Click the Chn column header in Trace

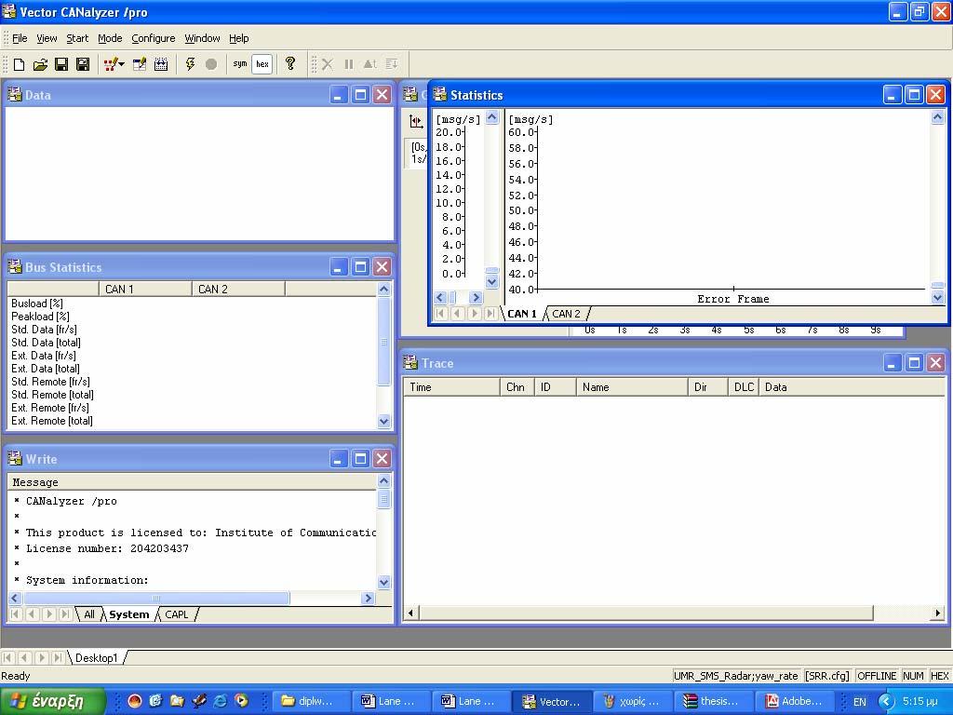click(517, 387)
